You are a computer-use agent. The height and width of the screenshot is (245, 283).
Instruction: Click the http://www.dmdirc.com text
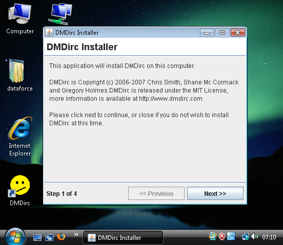tap(171, 99)
